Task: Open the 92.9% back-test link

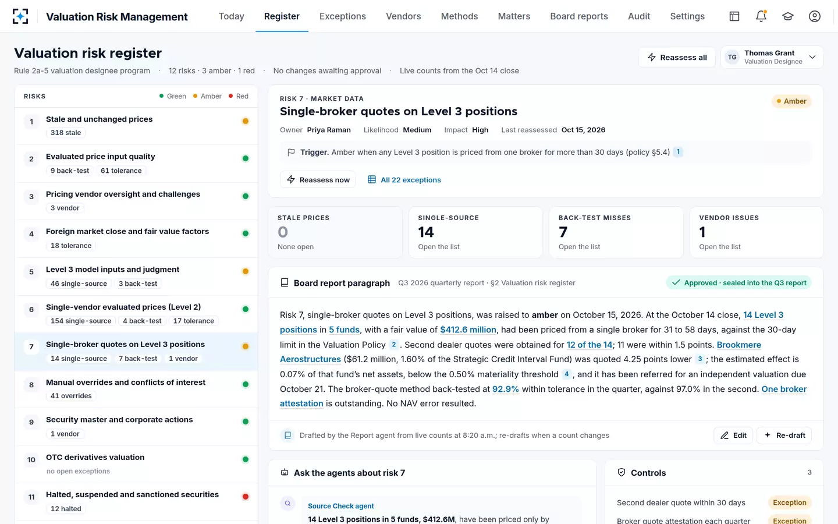Action: (506, 389)
